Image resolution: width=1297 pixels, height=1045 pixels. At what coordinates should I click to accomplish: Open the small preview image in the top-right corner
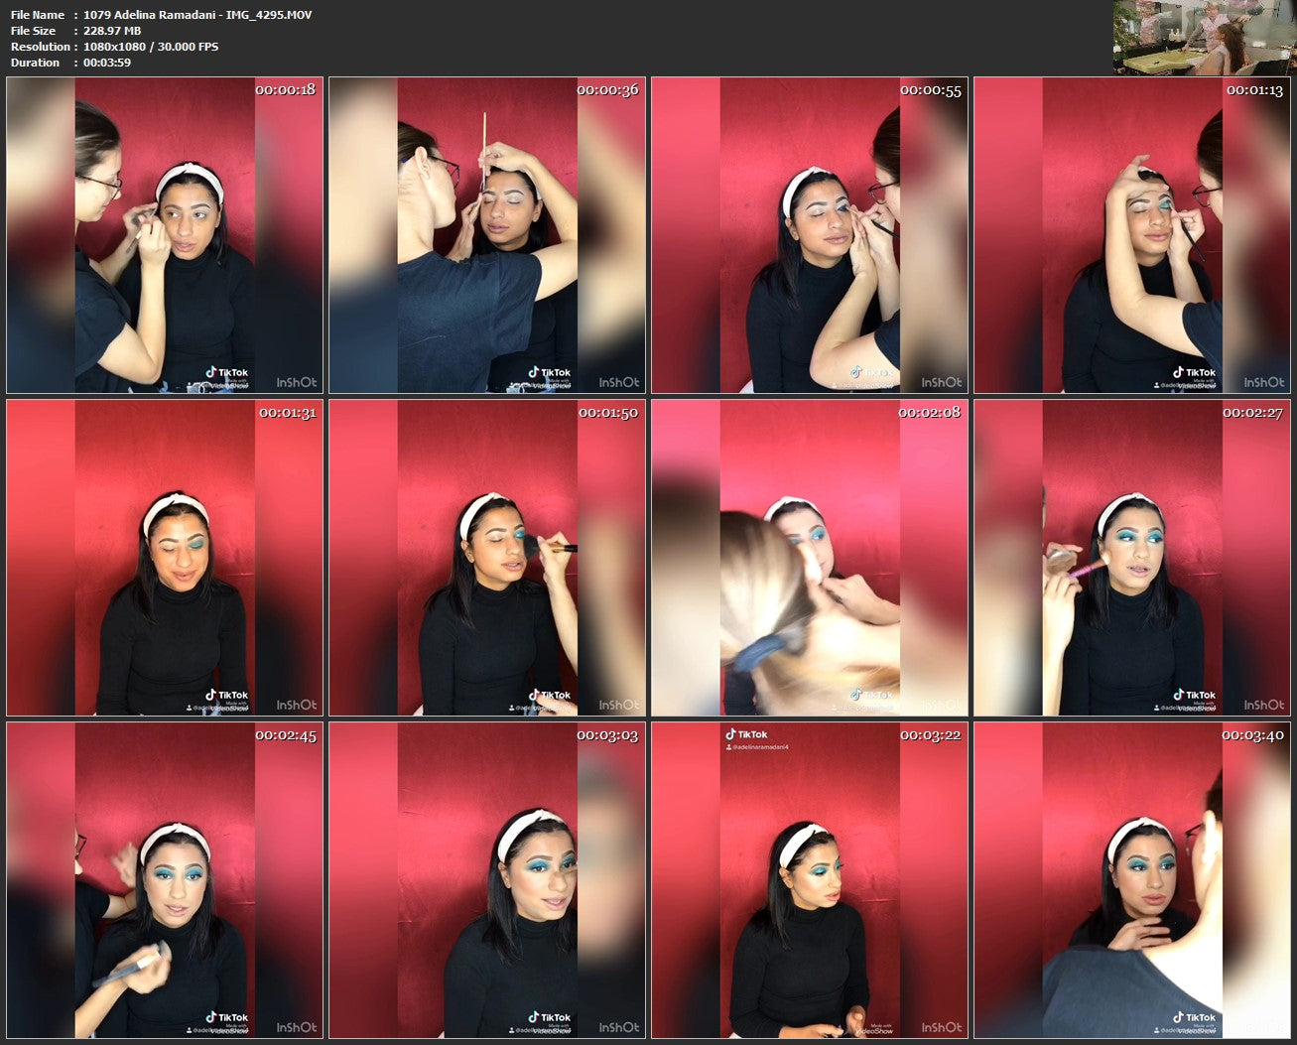click(1203, 38)
